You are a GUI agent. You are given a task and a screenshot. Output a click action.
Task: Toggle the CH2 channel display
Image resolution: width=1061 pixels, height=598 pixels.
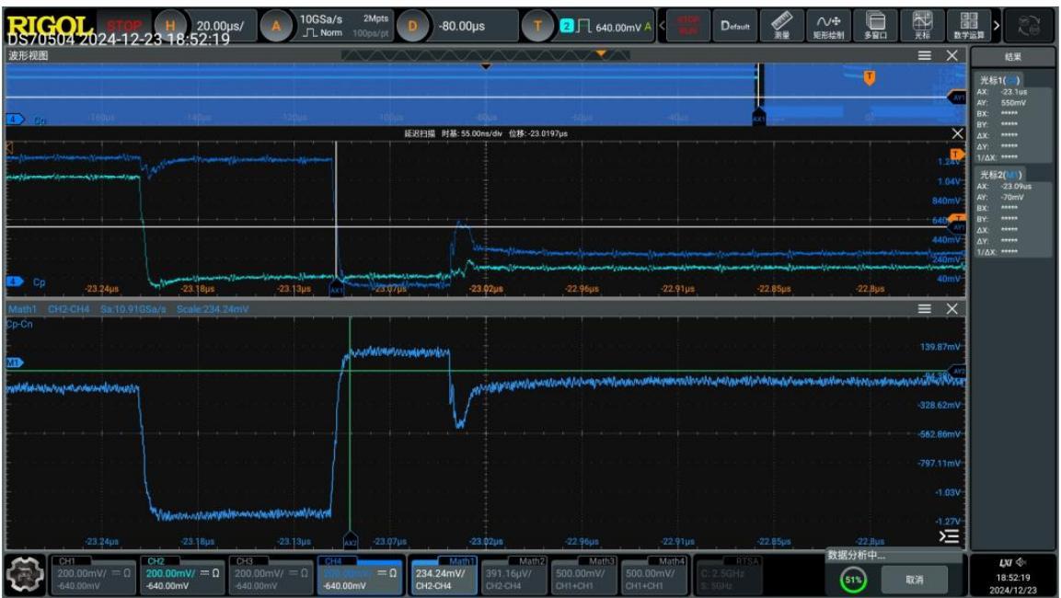coord(182,576)
